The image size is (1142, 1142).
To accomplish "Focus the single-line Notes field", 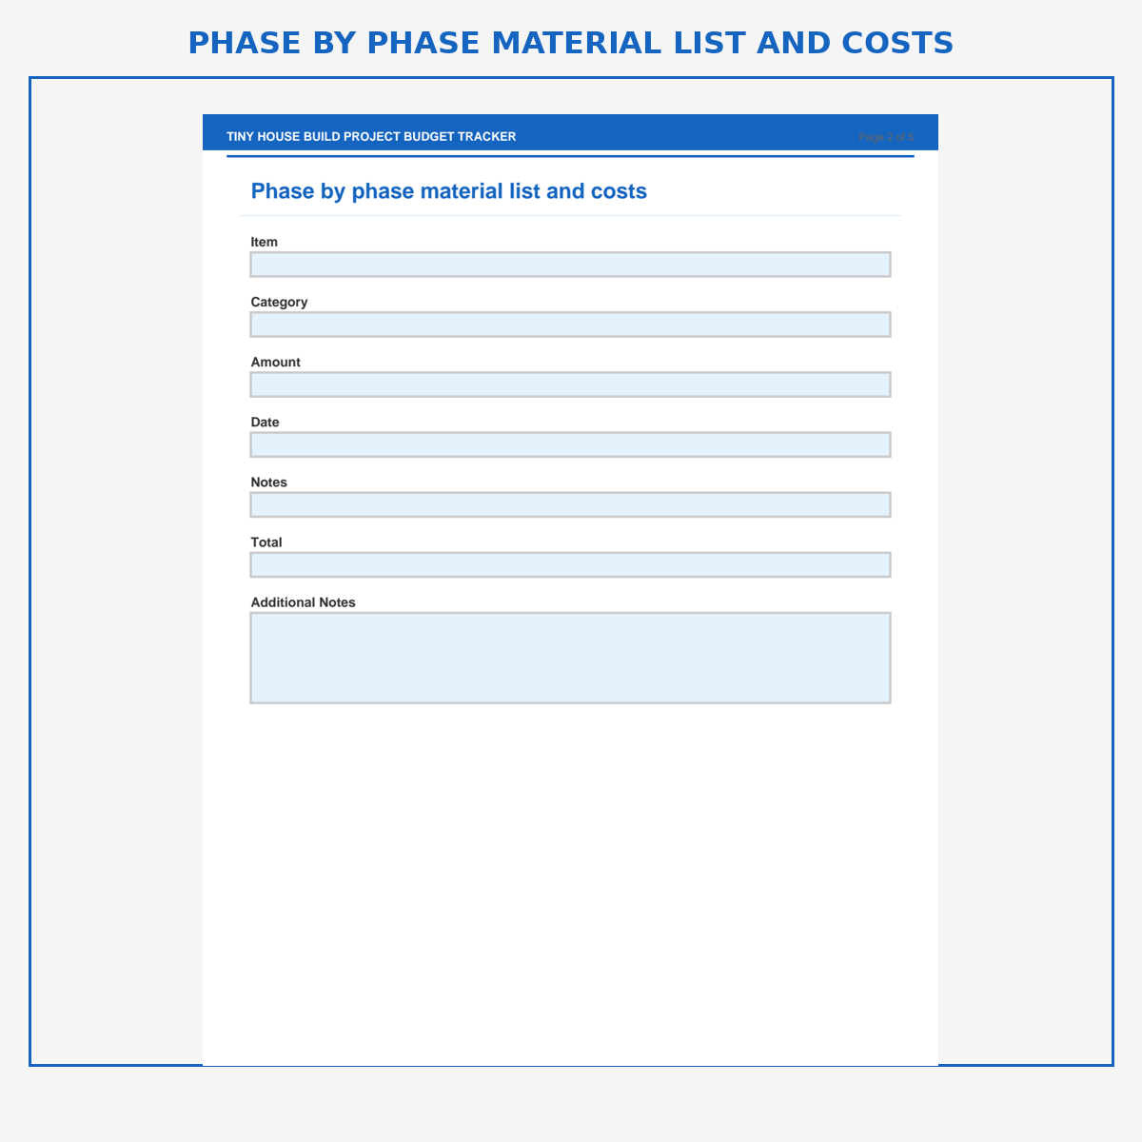I will 570,504.
